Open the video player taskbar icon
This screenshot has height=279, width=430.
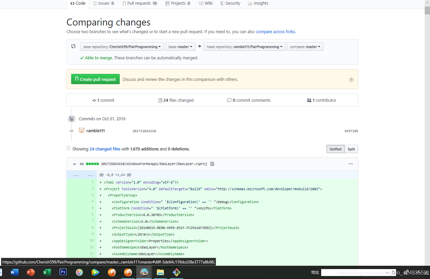96,272
